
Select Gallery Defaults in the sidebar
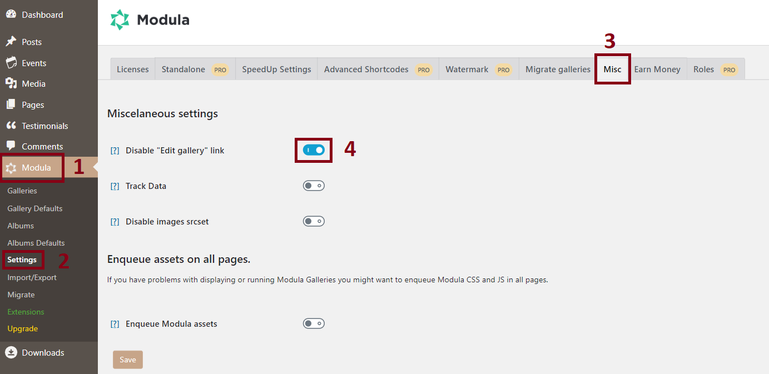coord(34,208)
